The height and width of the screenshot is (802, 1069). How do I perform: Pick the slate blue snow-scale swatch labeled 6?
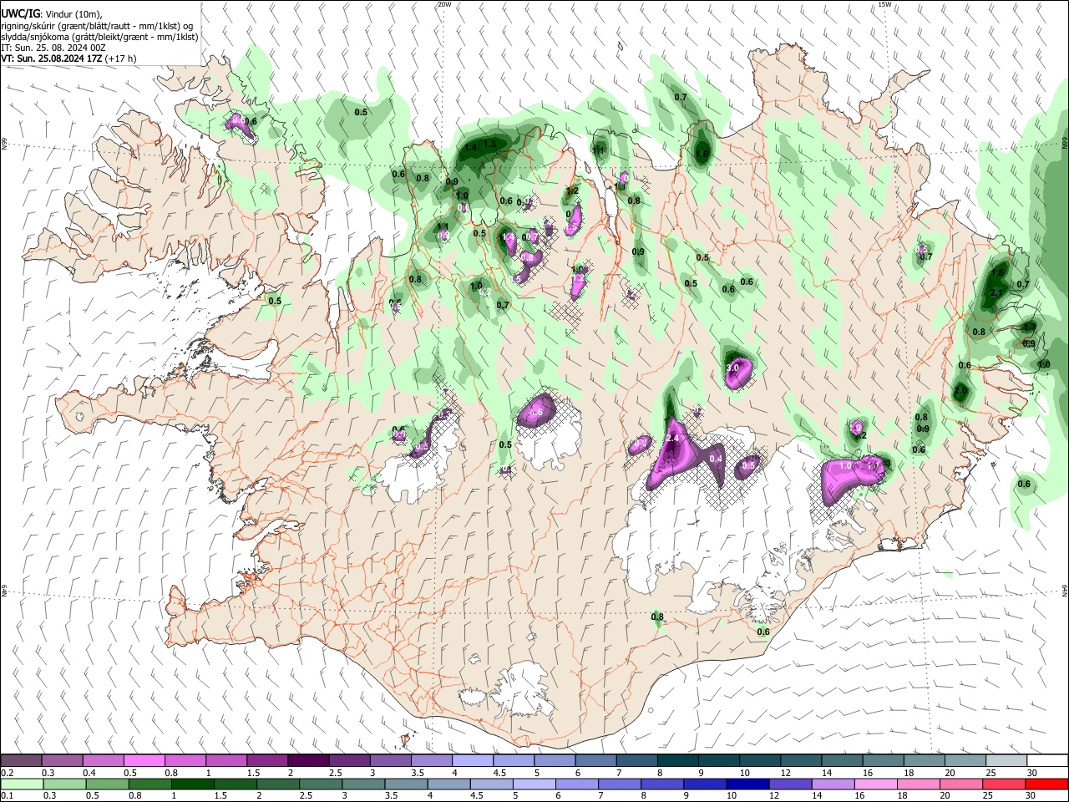tap(595, 760)
